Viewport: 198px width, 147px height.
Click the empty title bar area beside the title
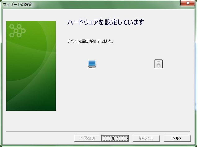106,5
